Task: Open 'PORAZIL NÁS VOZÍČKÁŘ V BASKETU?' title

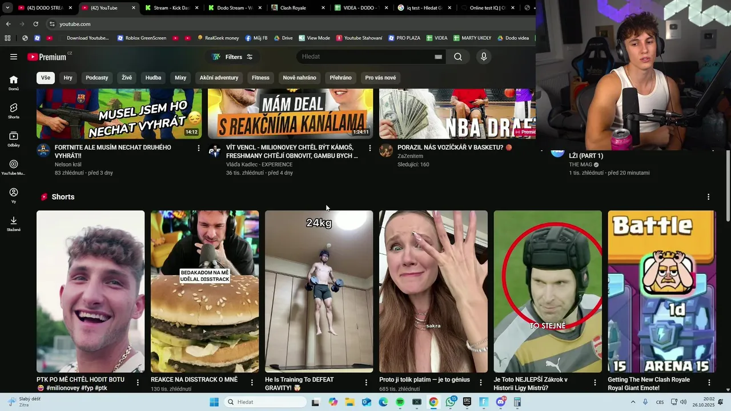Action: point(455,147)
